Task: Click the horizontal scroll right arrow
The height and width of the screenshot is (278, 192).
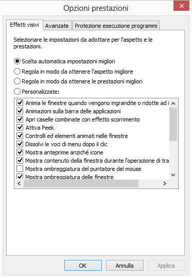Action: pyautogui.click(x=165, y=183)
